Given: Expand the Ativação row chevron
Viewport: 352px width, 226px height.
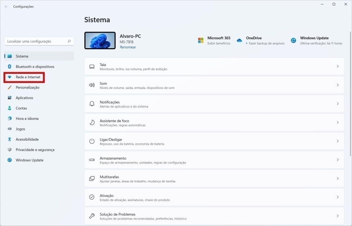Looking at the screenshot, I should [338, 197].
